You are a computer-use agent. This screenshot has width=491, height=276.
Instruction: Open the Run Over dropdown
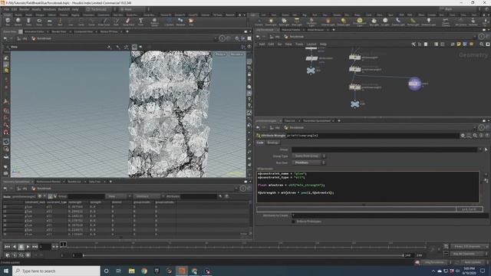[x=308, y=163]
